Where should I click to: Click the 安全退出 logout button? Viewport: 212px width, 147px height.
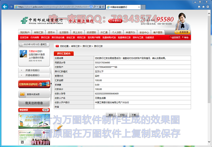[x=115, y=21]
